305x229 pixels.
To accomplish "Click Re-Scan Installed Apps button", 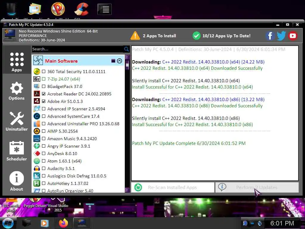I will click(172, 187).
